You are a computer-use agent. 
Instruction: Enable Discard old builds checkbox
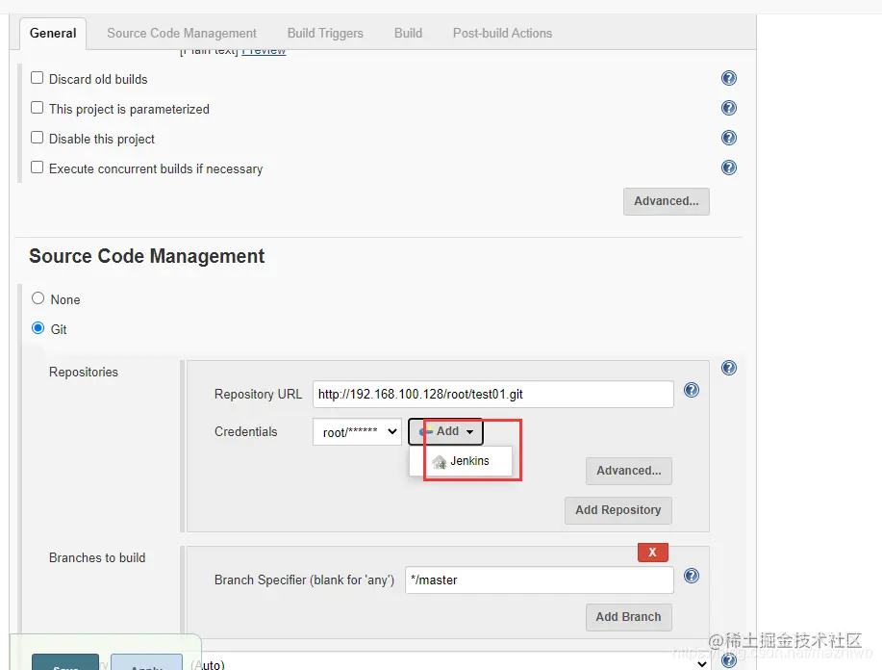pyautogui.click(x=38, y=78)
